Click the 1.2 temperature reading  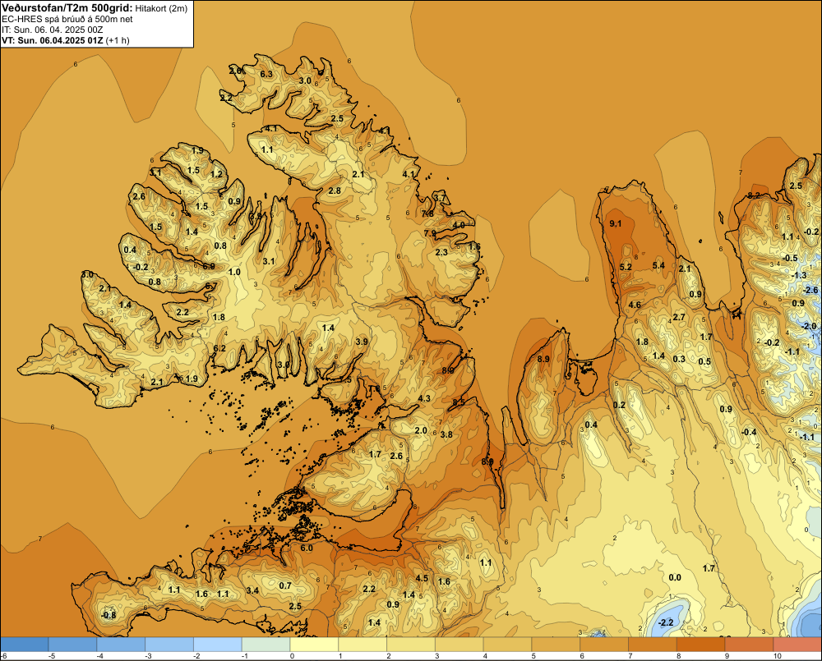[x=216, y=174]
